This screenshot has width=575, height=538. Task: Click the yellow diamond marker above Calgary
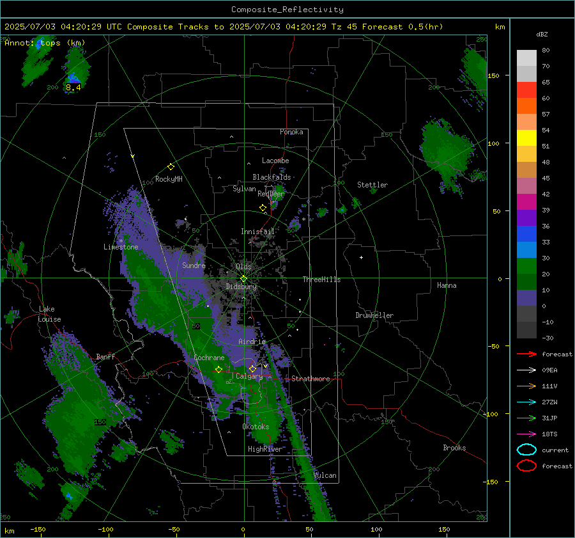[252, 368]
